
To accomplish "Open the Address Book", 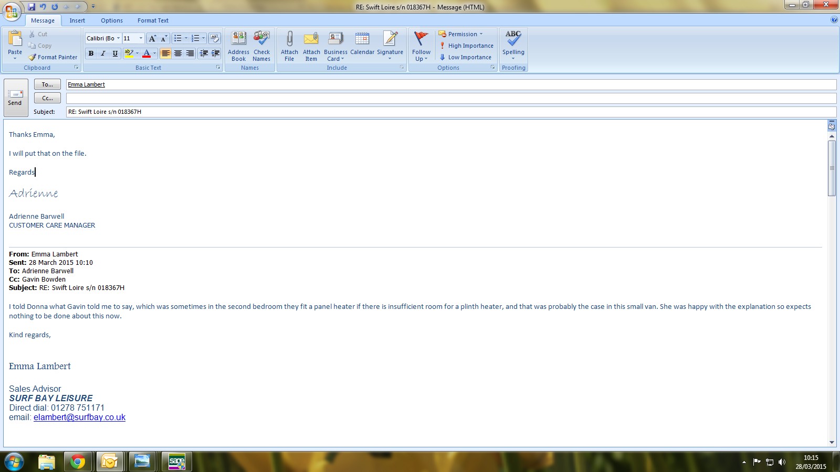I will 238,46.
